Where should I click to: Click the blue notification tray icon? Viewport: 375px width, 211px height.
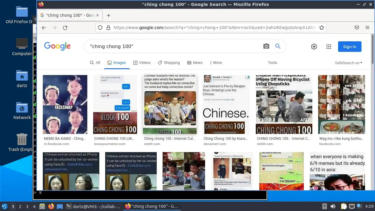coord(359,207)
